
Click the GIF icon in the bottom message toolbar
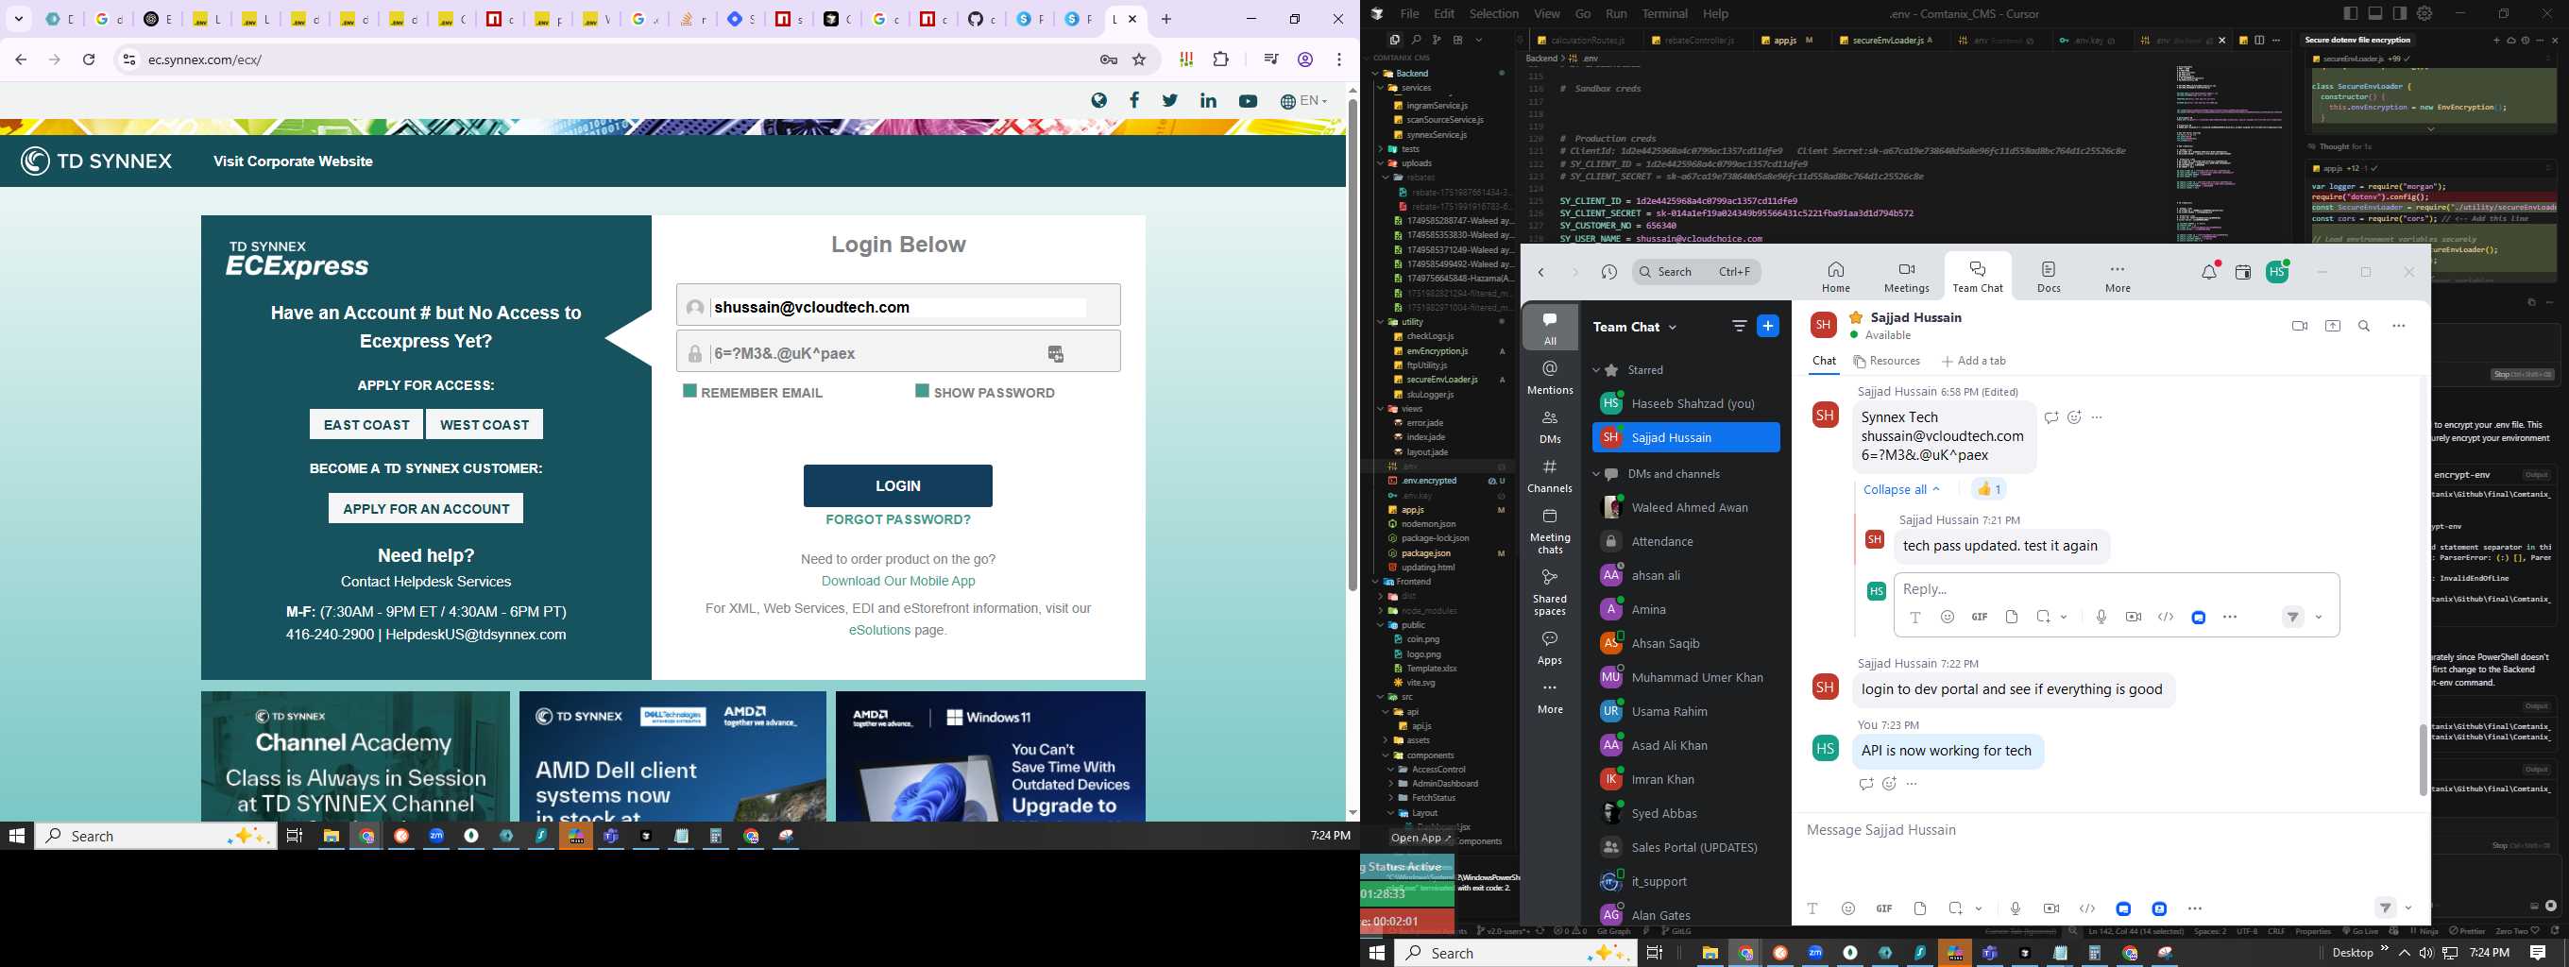pyautogui.click(x=1884, y=908)
